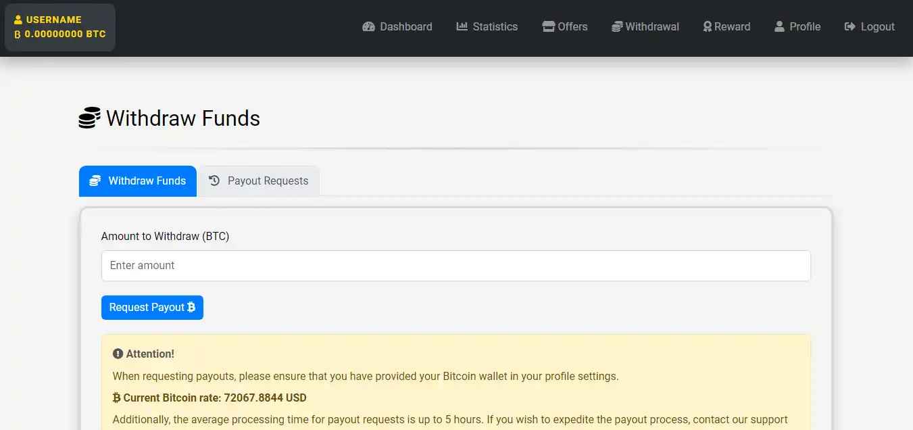
Task: Click the user icon beside USERNAME
Action: pyautogui.click(x=18, y=20)
